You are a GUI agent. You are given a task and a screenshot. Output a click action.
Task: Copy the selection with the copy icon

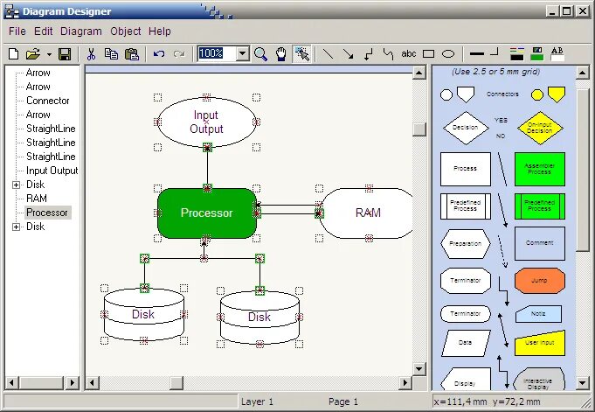tap(111, 54)
